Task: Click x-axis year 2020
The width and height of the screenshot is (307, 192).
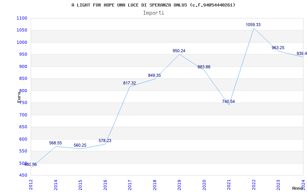Action: point(204,185)
